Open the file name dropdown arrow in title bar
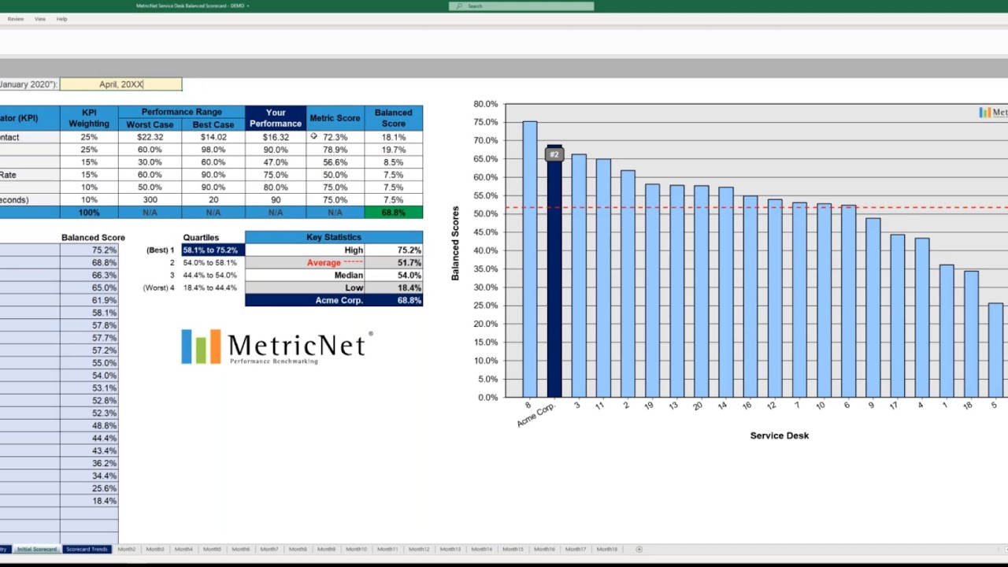 [x=248, y=6]
